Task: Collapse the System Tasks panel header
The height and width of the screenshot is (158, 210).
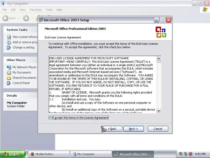Action: coord(20,30)
